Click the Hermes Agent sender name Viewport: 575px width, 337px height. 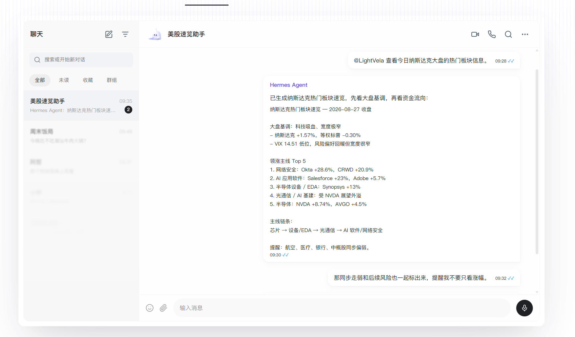point(289,85)
